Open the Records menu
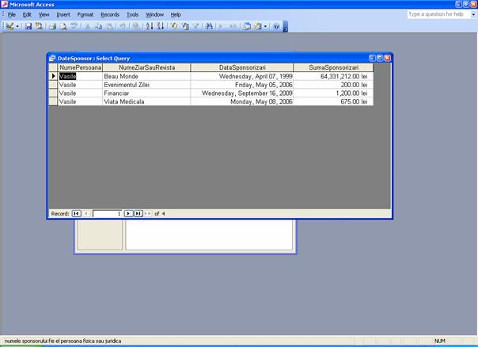The image size is (478, 347). coord(110,14)
